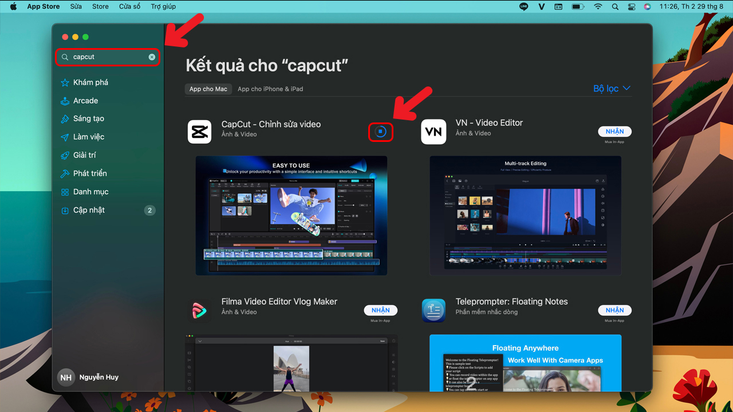Open the VN Video Editor app icon
The height and width of the screenshot is (412, 733).
tap(434, 132)
